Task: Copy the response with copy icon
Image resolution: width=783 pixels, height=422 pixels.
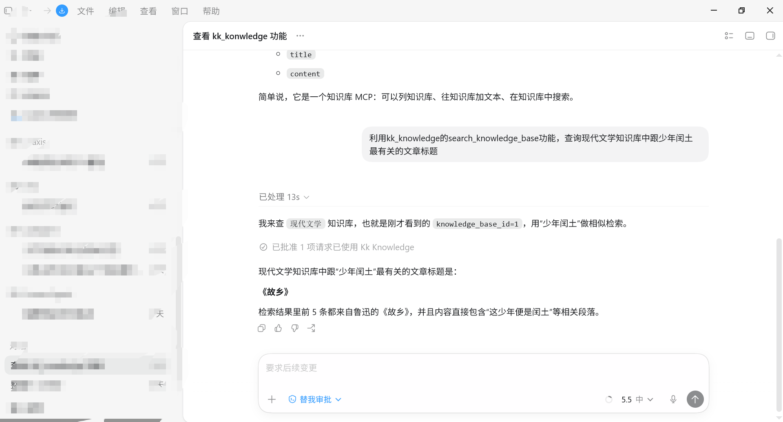Action: tap(261, 328)
